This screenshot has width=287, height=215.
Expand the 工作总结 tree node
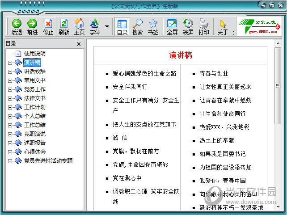(x=10, y=125)
